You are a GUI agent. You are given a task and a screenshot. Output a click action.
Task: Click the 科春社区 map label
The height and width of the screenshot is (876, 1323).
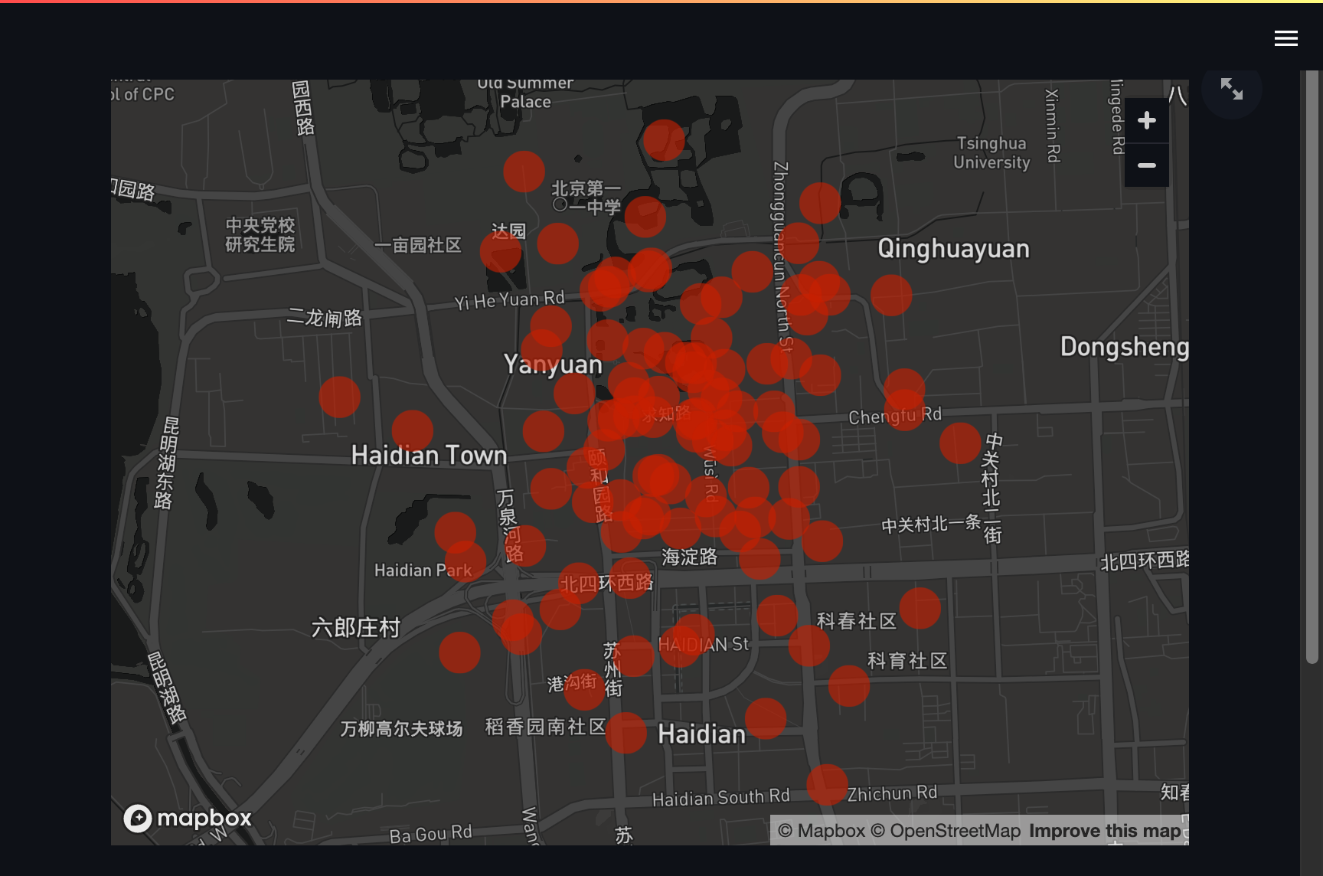pyautogui.click(x=857, y=621)
